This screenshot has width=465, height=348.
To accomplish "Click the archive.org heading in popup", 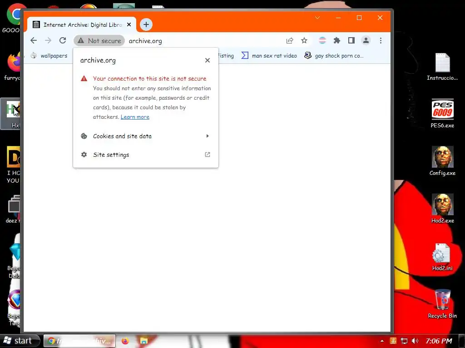I will [x=98, y=60].
